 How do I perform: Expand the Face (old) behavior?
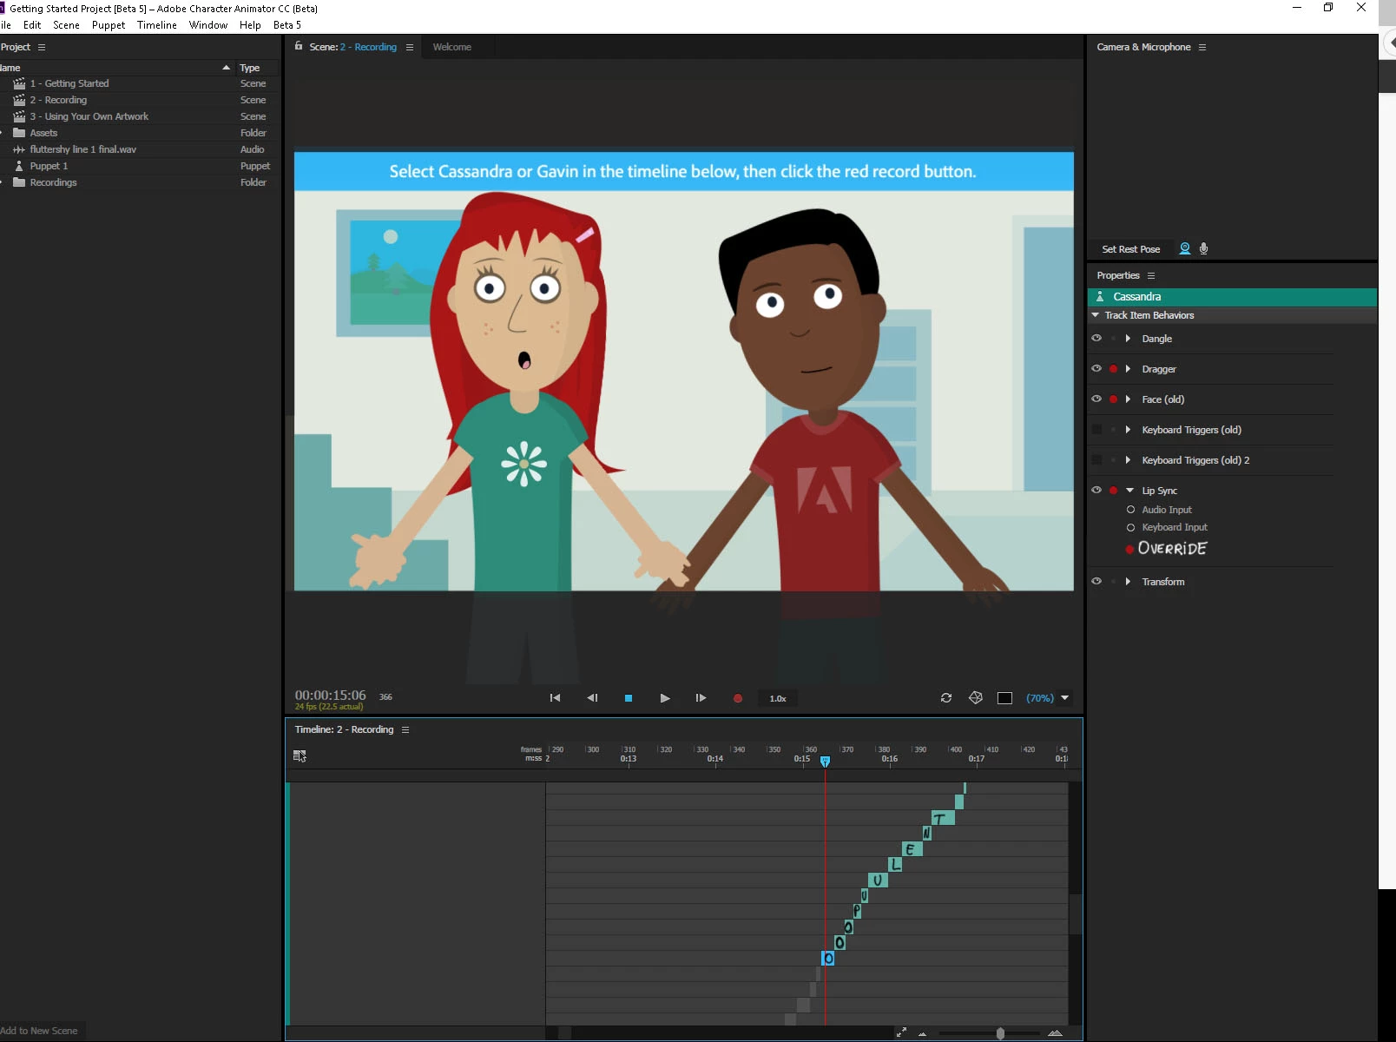point(1128,399)
